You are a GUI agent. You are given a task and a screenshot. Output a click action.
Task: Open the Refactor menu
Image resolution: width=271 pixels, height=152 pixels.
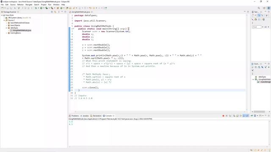pos(20,5)
